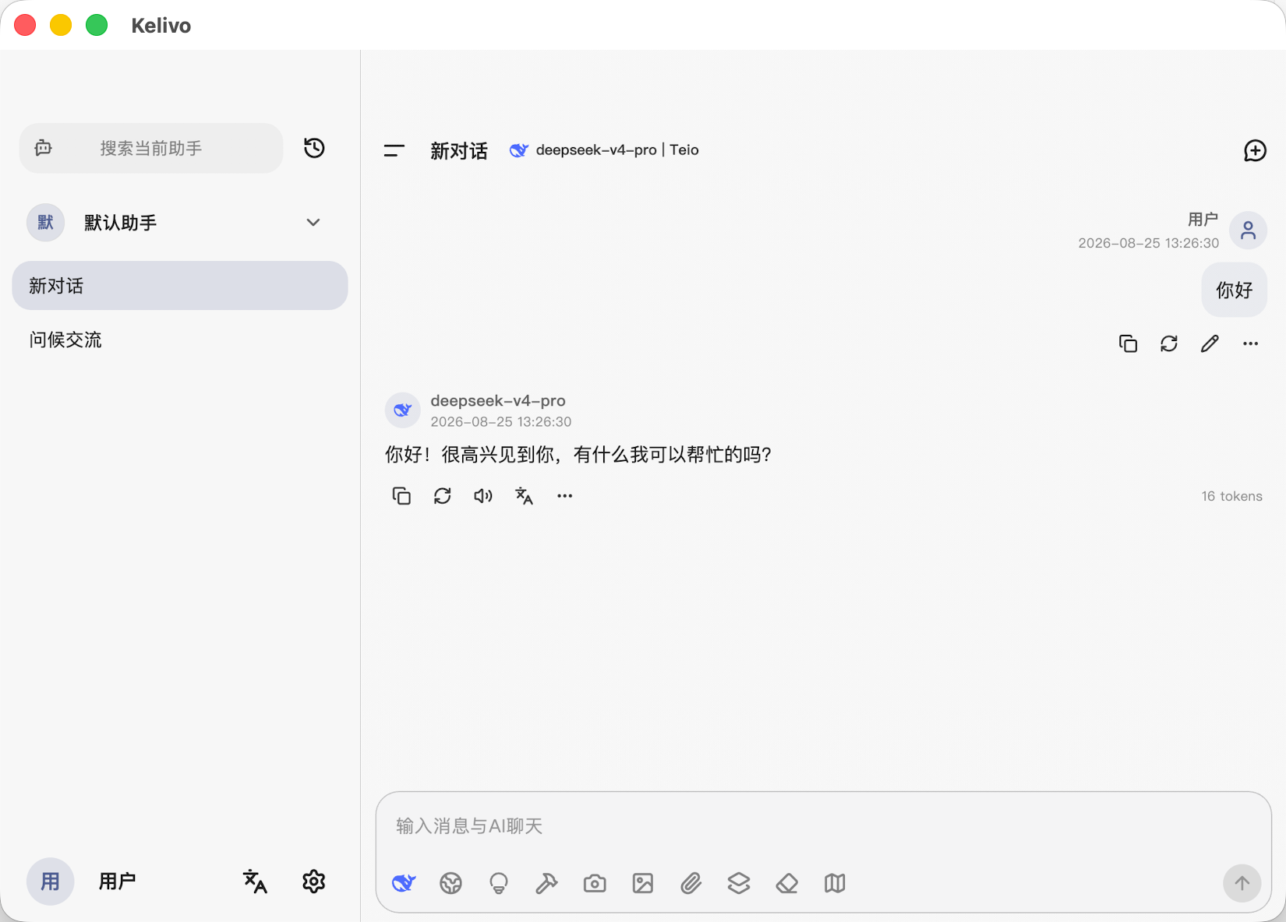Screen dimensions: 1286x922
Task: Toggle reasoning lightbulb icon
Action: pyautogui.click(x=499, y=883)
